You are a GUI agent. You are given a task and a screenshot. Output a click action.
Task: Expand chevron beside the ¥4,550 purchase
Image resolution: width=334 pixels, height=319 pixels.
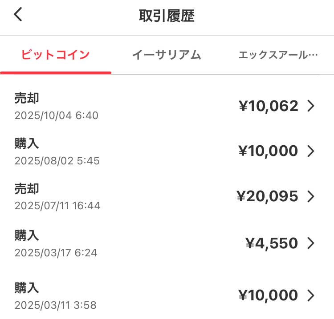[311, 243]
